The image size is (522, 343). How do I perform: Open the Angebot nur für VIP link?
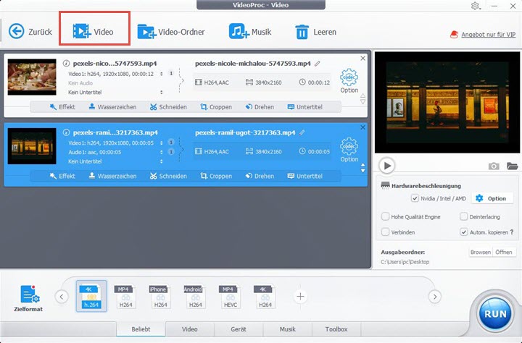pos(488,35)
